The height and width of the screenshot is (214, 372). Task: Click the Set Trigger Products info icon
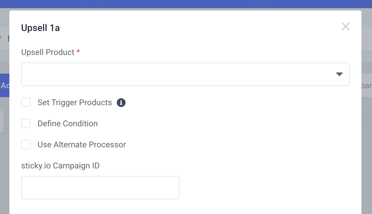(121, 103)
